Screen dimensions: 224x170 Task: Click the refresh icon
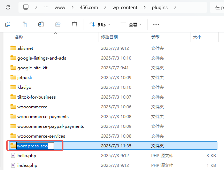(8, 7)
